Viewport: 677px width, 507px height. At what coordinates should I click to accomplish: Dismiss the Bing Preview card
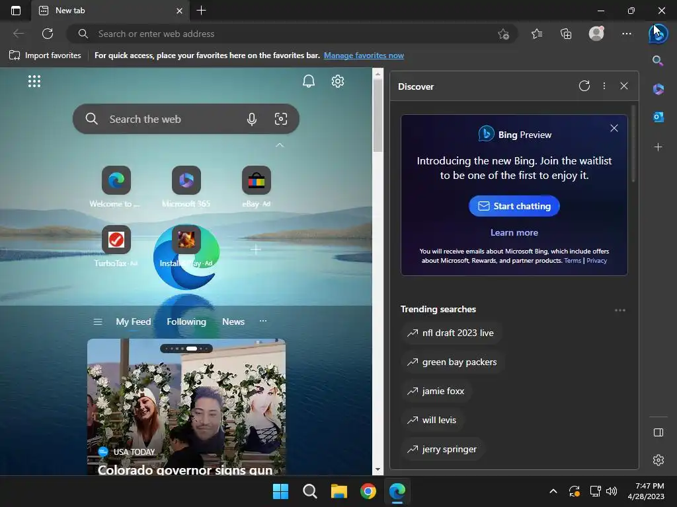(x=614, y=128)
